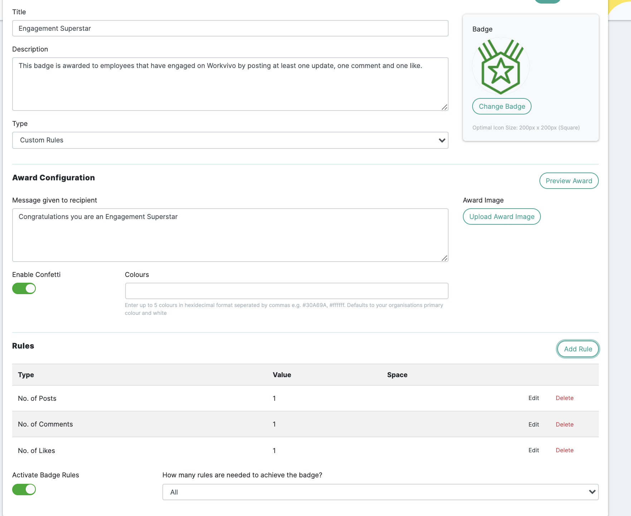This screenshot has height=516, width=631.
Task: Delete the No. of Comments rule
Action: point(564,424)
